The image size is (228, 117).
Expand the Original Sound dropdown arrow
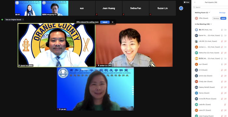tap(23, 19)
